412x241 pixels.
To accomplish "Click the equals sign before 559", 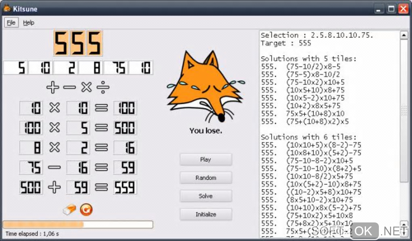I will click(x=101, y=187).
